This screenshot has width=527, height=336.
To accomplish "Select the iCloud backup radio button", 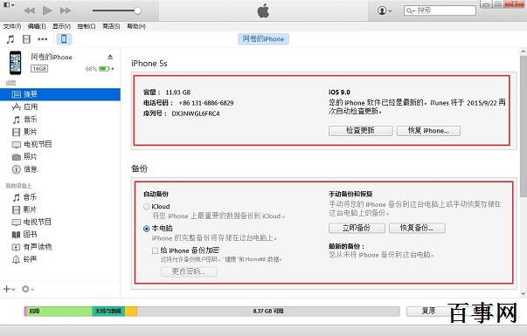I will point(146,207).
